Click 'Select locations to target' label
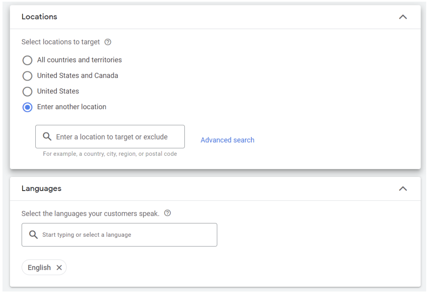 tap(61, 42)
